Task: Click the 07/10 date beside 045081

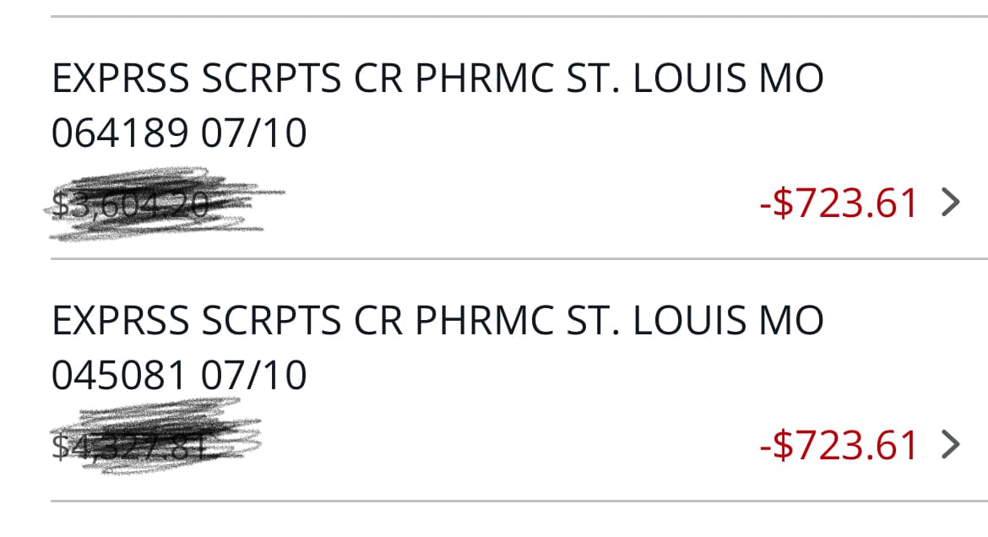Action: 253,376
